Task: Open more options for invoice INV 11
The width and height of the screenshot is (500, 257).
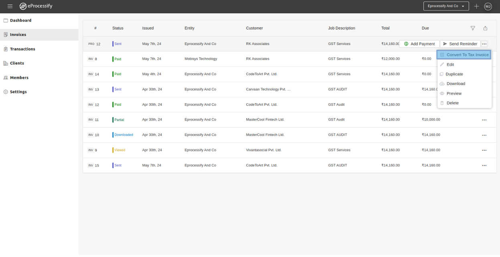Action: [484, 120]
